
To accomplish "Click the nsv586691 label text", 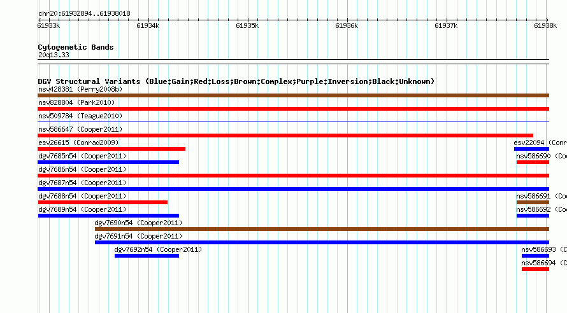I will point(533,196).
